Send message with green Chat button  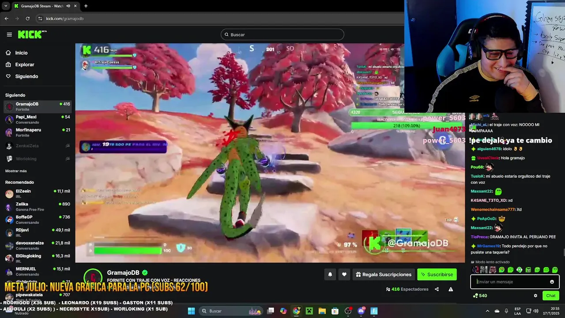pyautogui.click(x=551, y=295)
